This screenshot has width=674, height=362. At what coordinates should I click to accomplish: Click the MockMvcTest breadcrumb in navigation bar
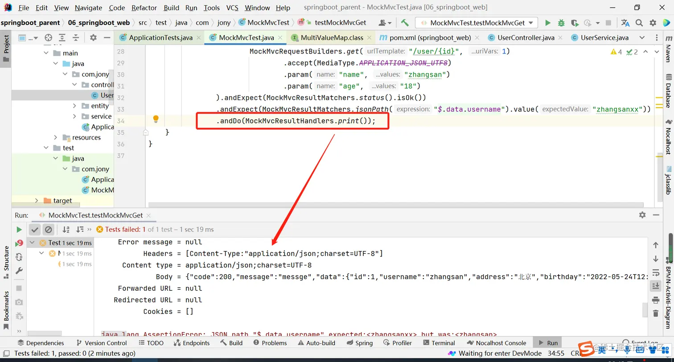[264, 23]
